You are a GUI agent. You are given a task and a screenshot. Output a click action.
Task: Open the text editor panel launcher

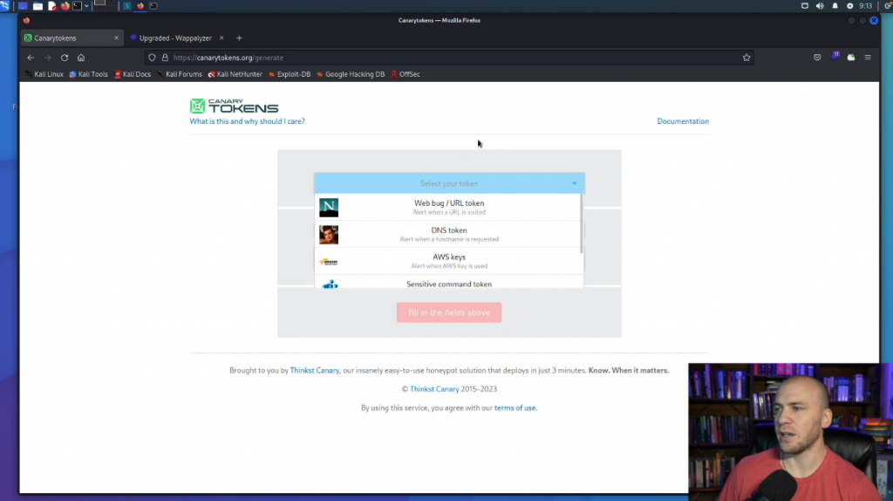51,6
